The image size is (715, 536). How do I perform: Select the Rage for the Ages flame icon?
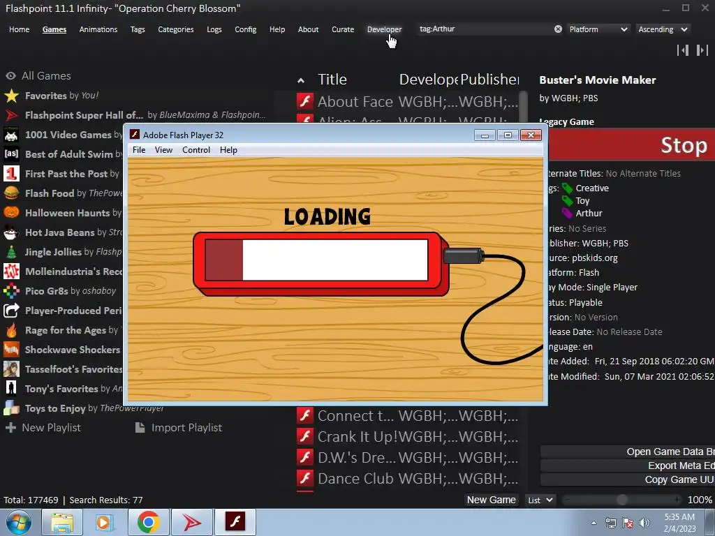(x=11, y=330)
